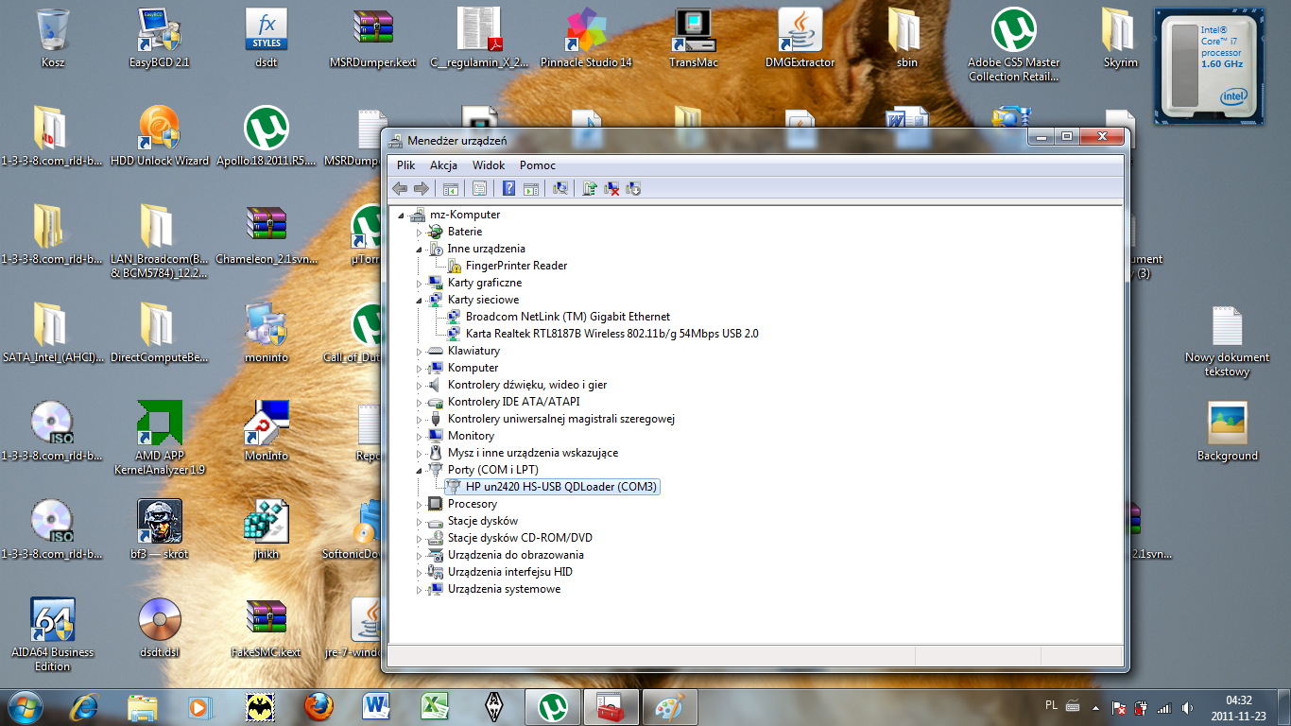Click the EasyBCD 2.1 desktop shortcut
The image size is (1291, 726).
click(x=160, y=39)
